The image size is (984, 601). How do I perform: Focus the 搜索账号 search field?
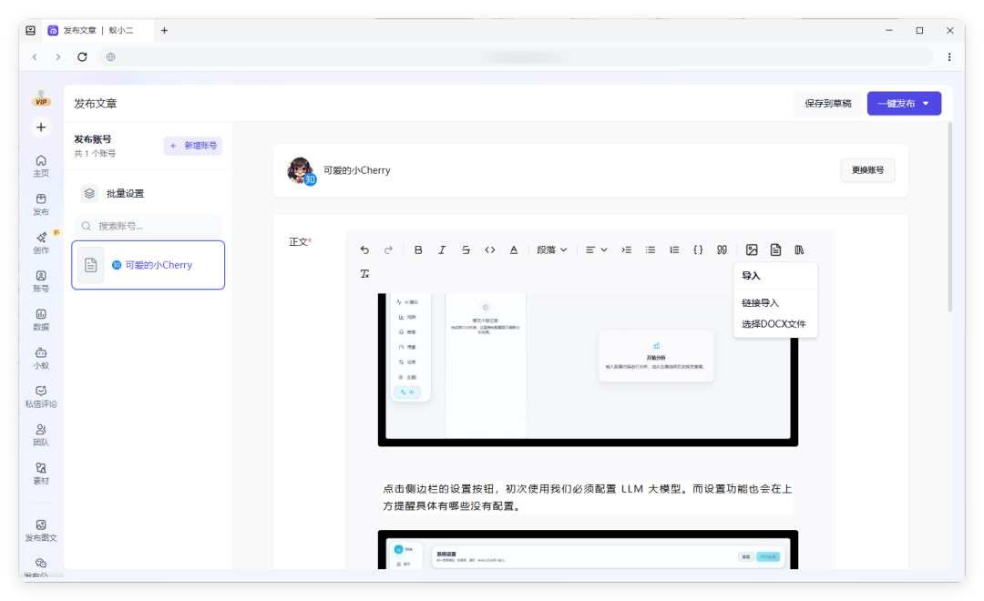coord(149,226)
